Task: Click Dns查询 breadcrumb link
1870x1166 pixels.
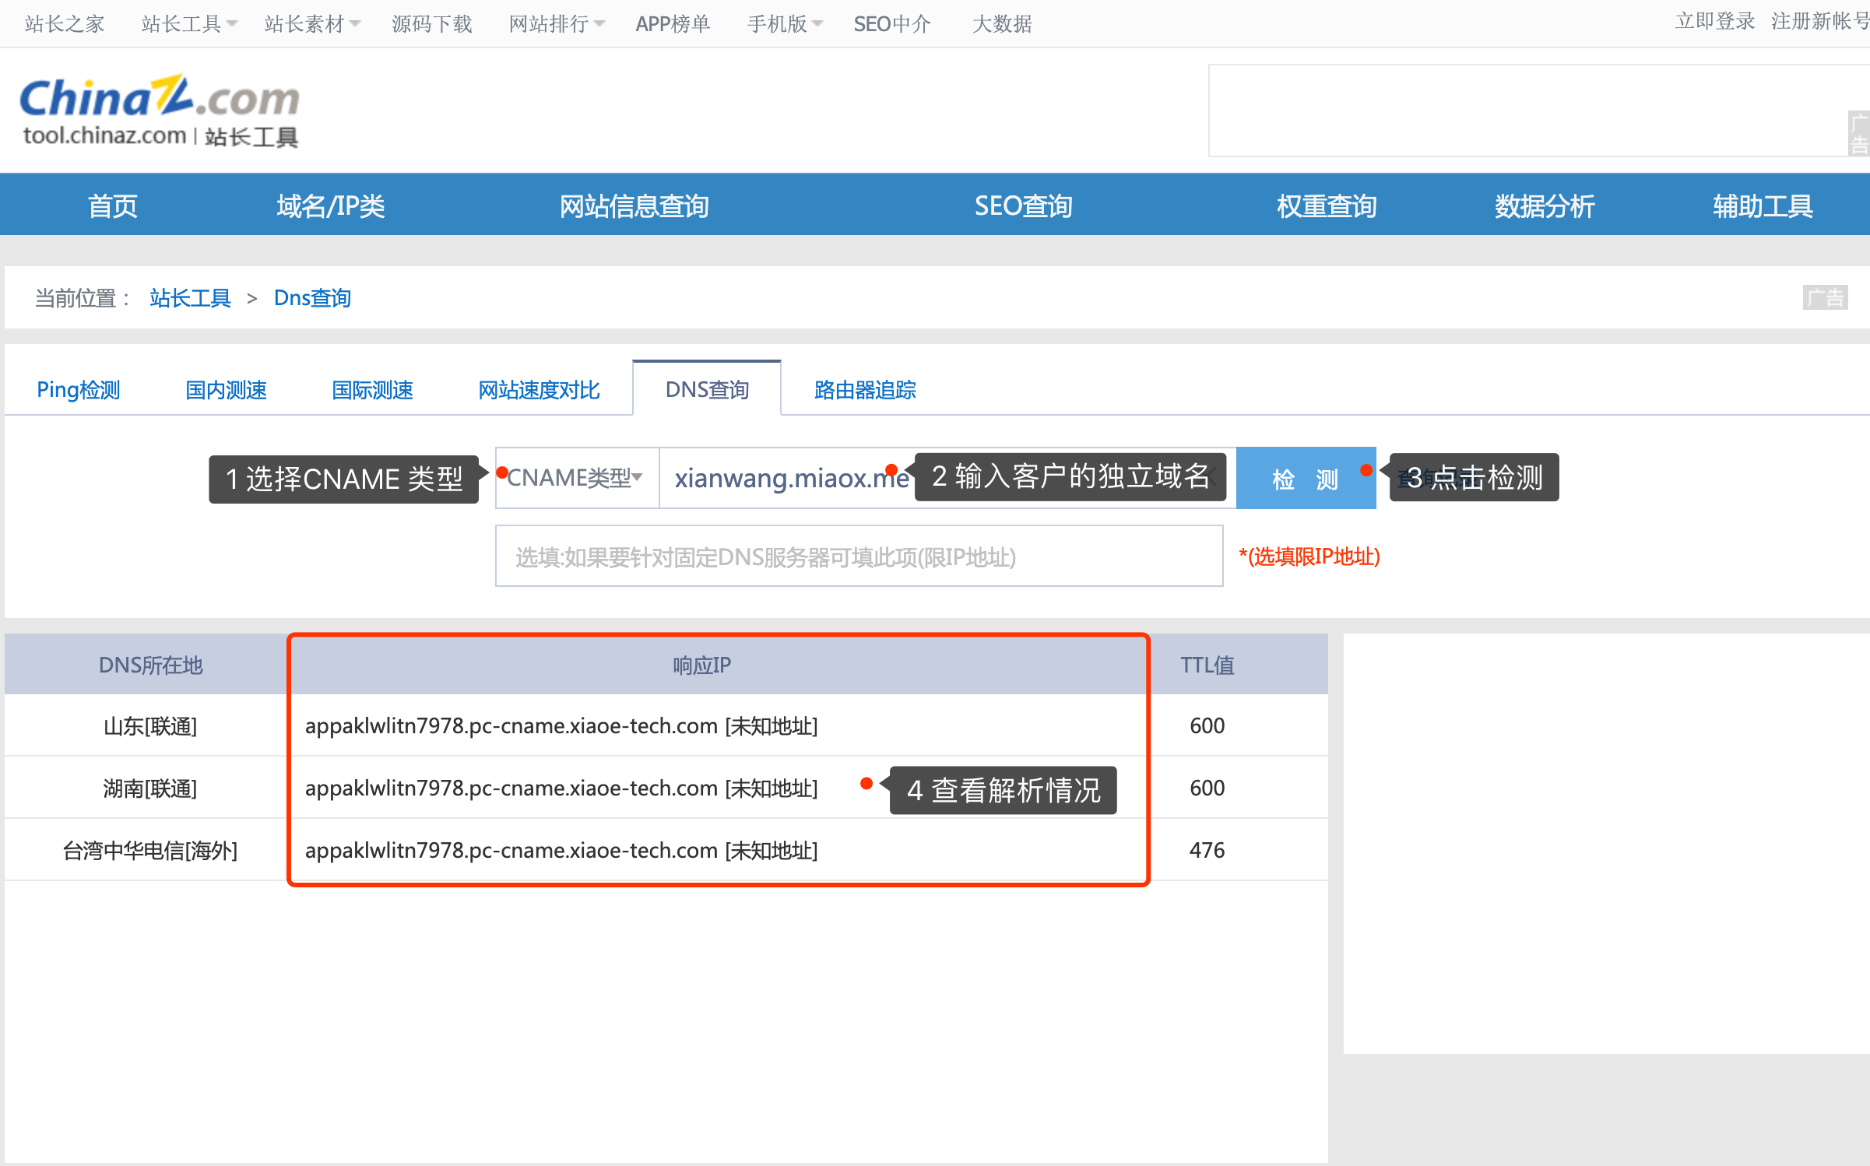Action: tap(312, 298)
